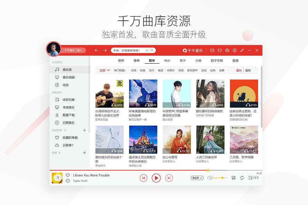Switch to 电台 tab

[167, 60]
